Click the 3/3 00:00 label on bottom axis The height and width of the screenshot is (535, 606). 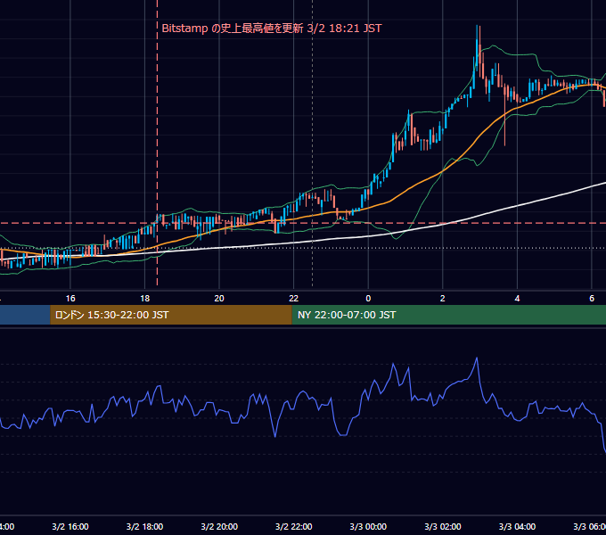click(368, 526)
